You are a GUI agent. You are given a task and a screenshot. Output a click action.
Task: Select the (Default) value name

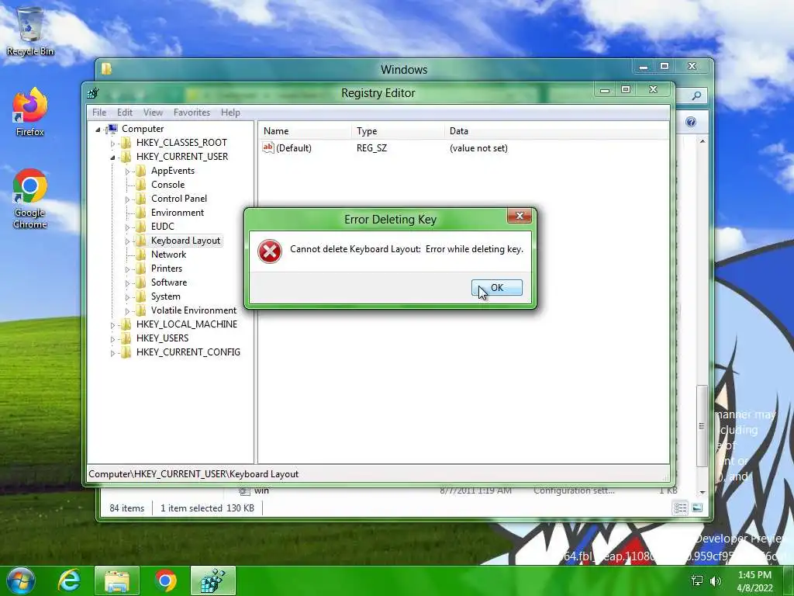click(x=294, y=148)
